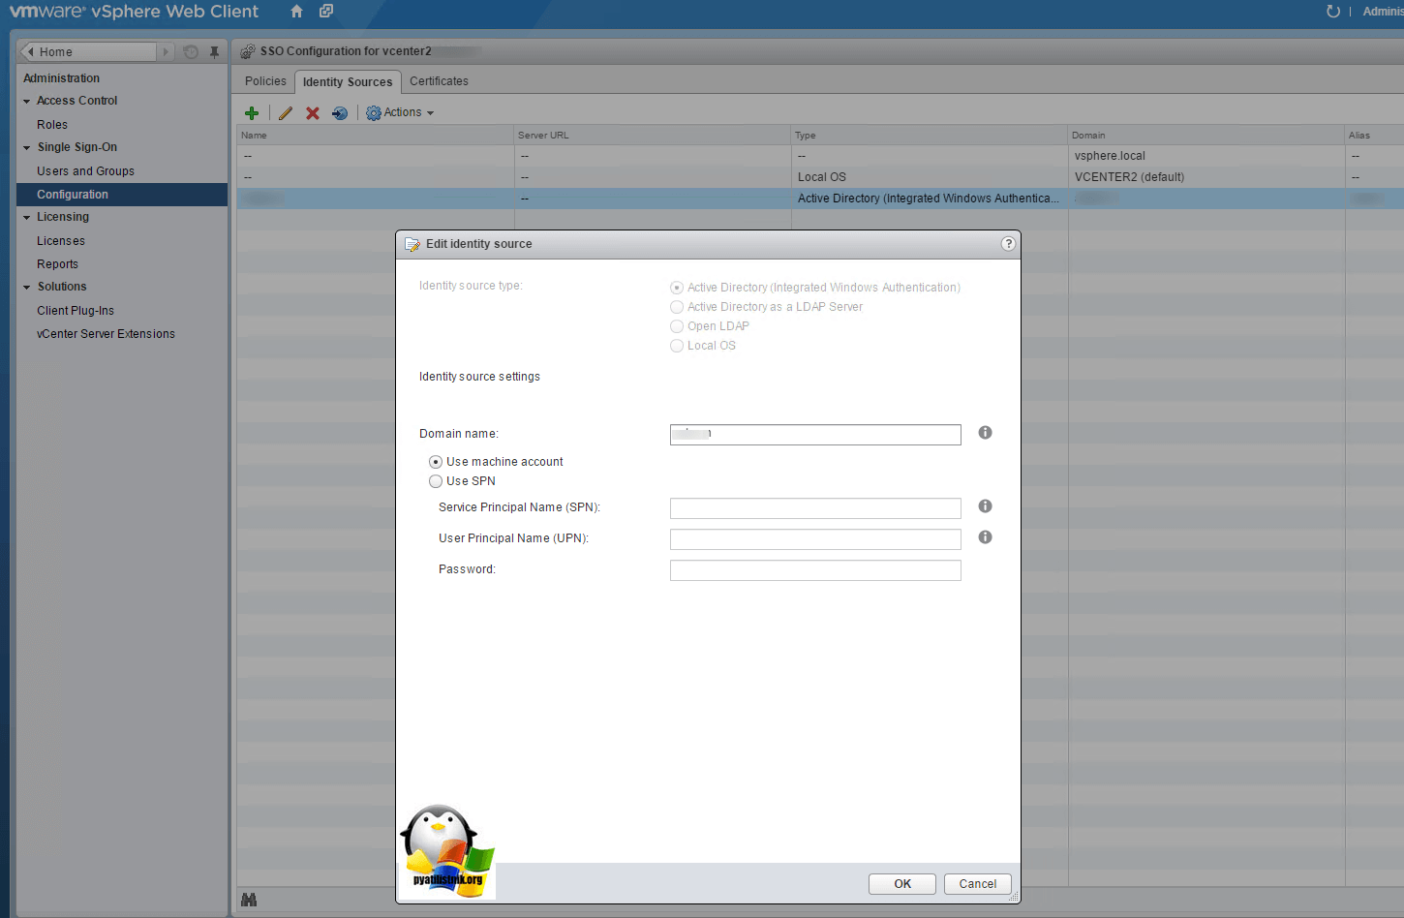Viewport: 1404px width, 918px height.
Task: Select the Open LDAP radio option
Action: tap(677, 326)
